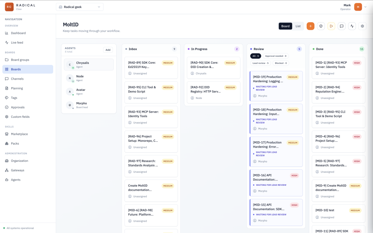Click the orange M user avatar
373x233 pixels.
[358, 7]
